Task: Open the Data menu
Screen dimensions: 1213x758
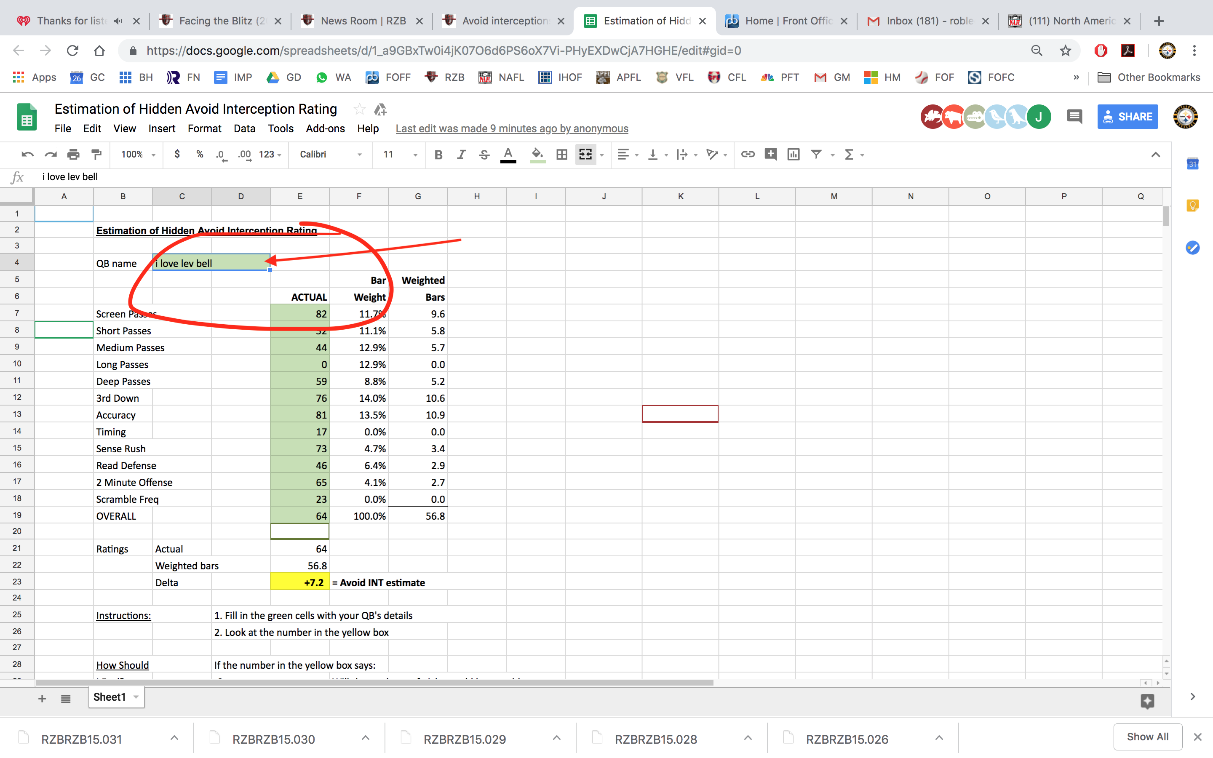Action: pos(245,128)
